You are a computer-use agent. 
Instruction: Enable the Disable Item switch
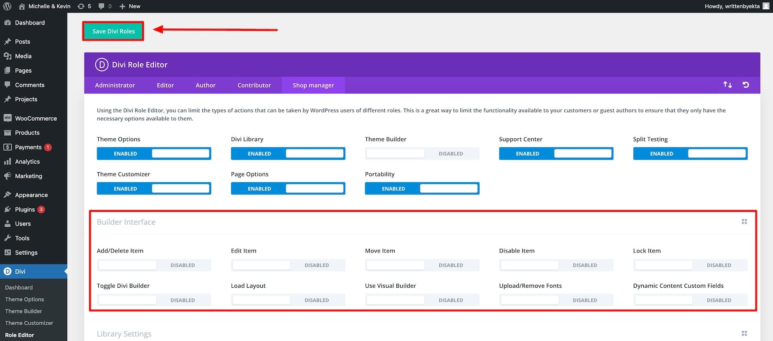tap(556, 265)
